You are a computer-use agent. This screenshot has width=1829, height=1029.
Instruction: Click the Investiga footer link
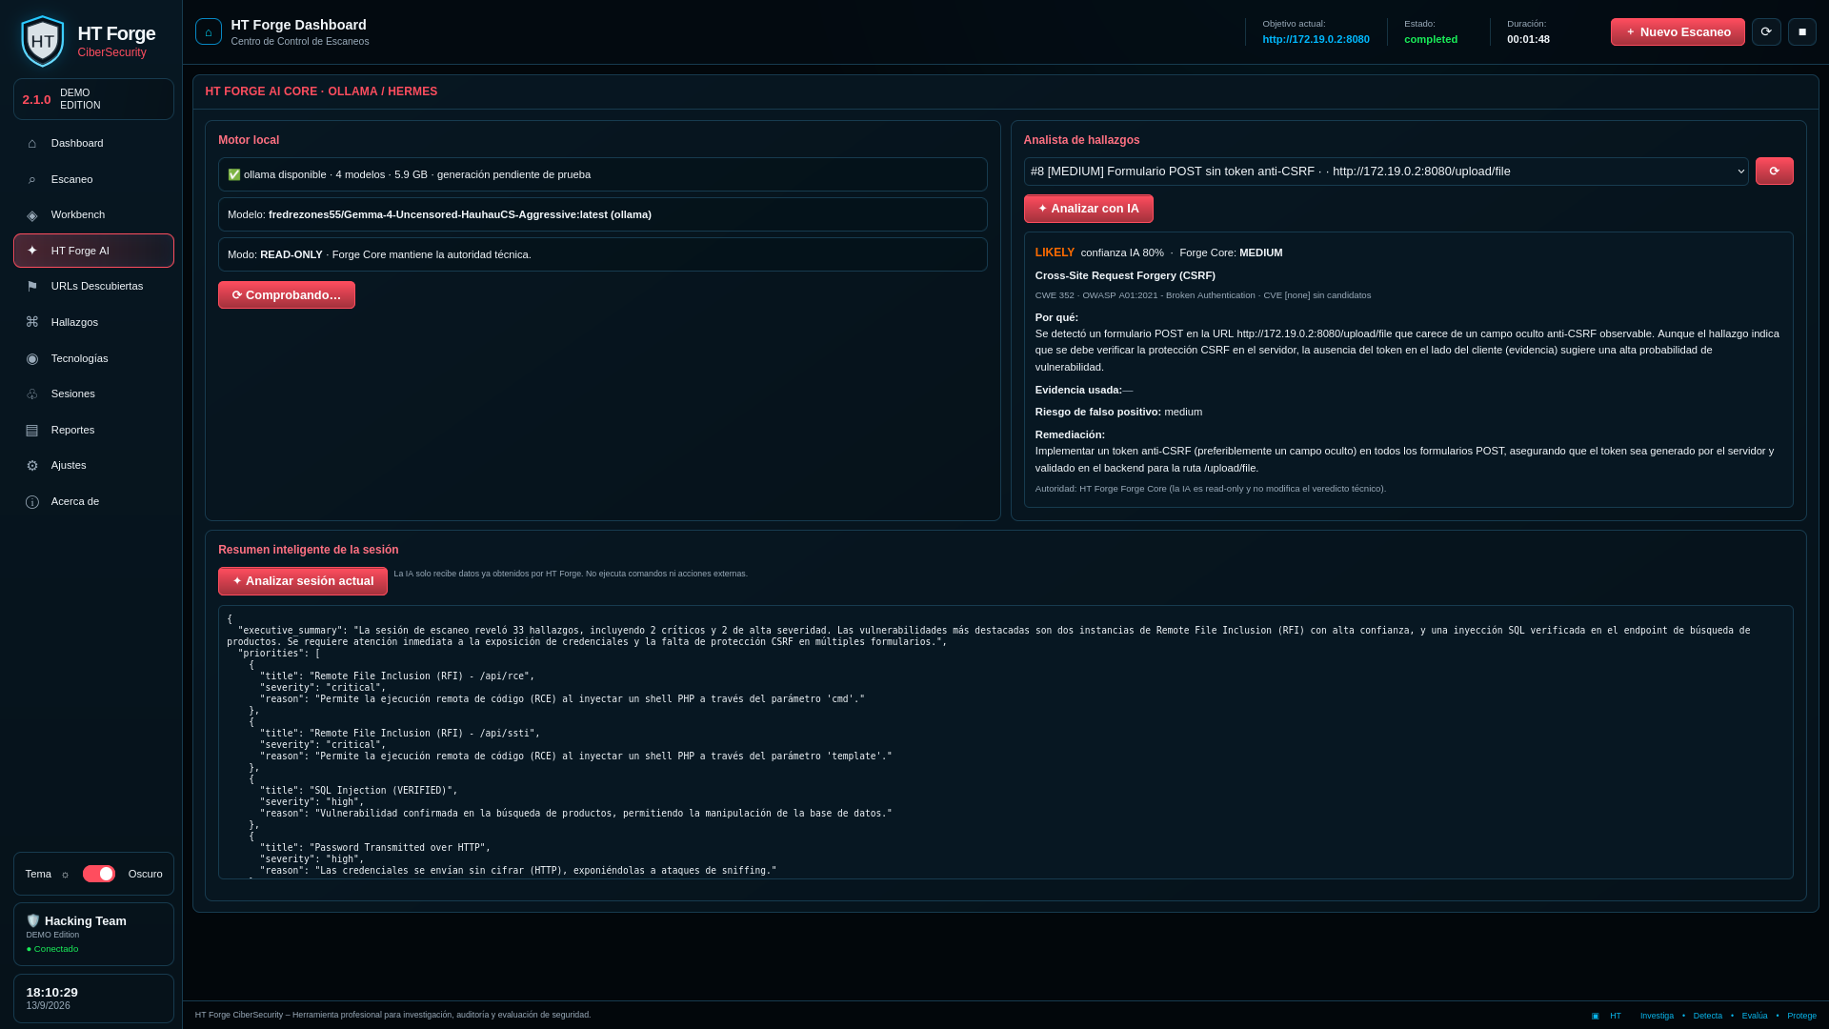[x=1657, y=1016]
